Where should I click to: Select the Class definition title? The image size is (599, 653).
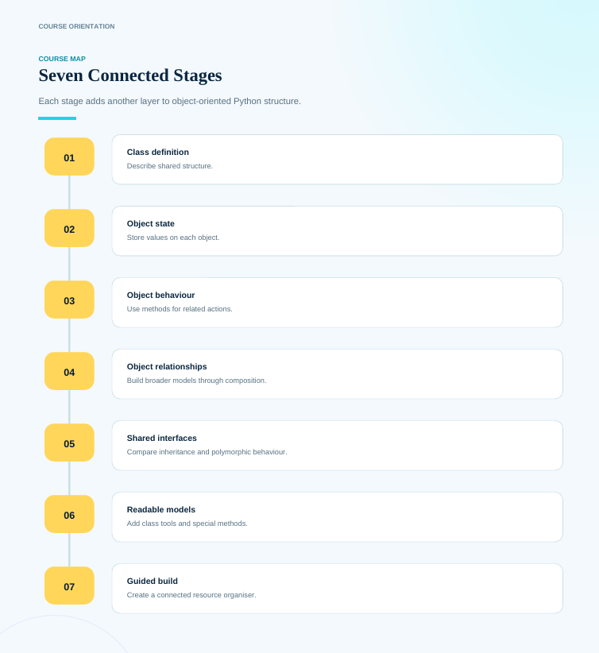158,152
